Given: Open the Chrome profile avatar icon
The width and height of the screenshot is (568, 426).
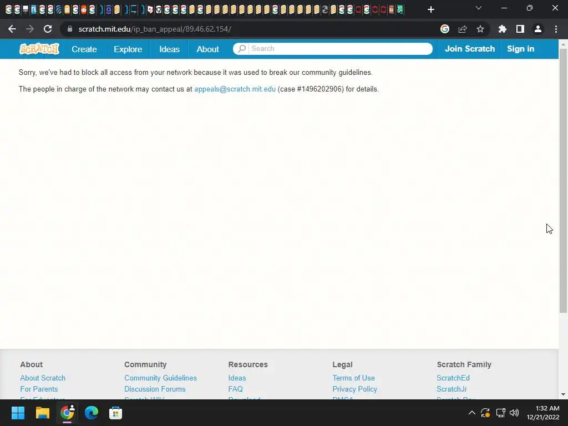Looking at the screenshot, I should click(538, 29).
